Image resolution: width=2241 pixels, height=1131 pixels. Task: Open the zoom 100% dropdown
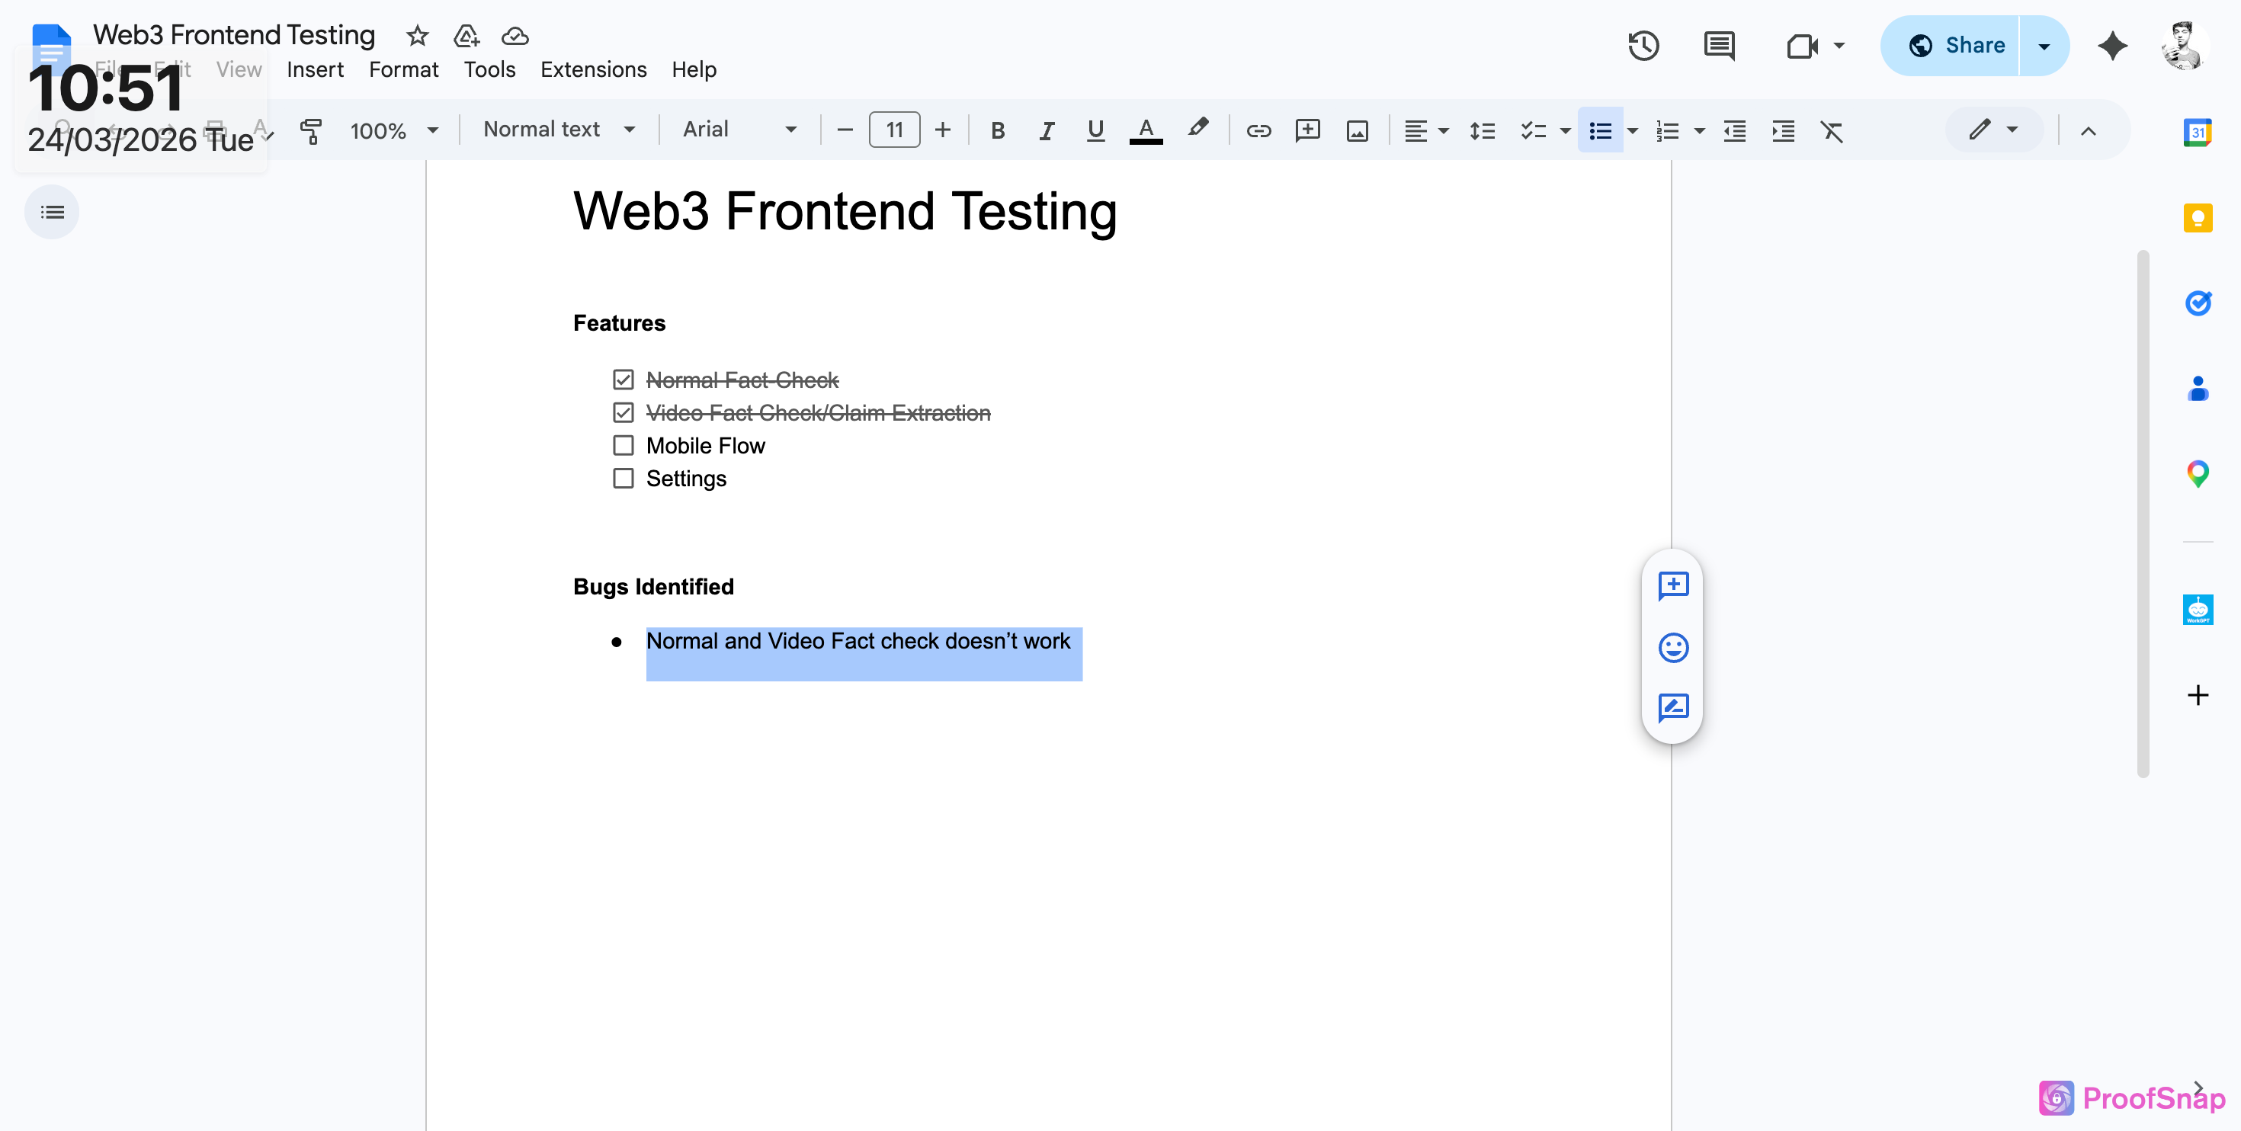tap(393, 130)
